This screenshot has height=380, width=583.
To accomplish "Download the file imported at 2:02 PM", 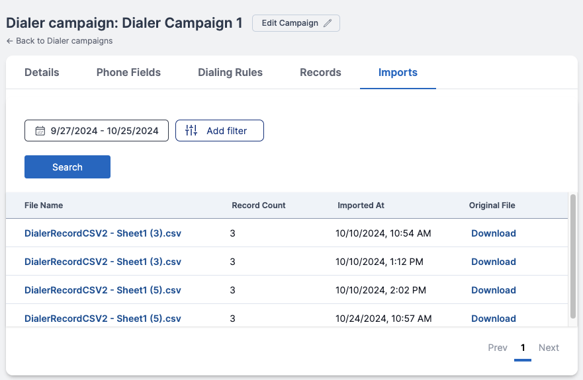I will 493,290.
